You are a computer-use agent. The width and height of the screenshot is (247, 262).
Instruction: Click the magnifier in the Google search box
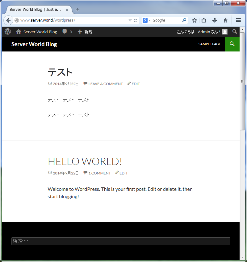[x=184, y=20]
